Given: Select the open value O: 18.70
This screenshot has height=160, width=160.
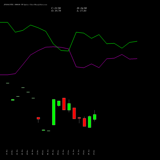Looking at the screenshot, I should coord(56,11).
